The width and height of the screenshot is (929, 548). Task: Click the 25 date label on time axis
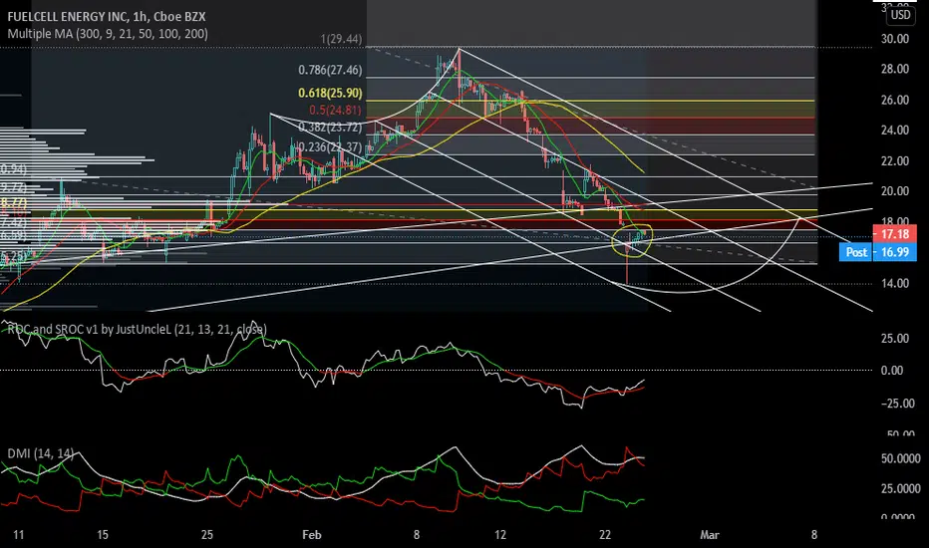click(x=206, y=535)
